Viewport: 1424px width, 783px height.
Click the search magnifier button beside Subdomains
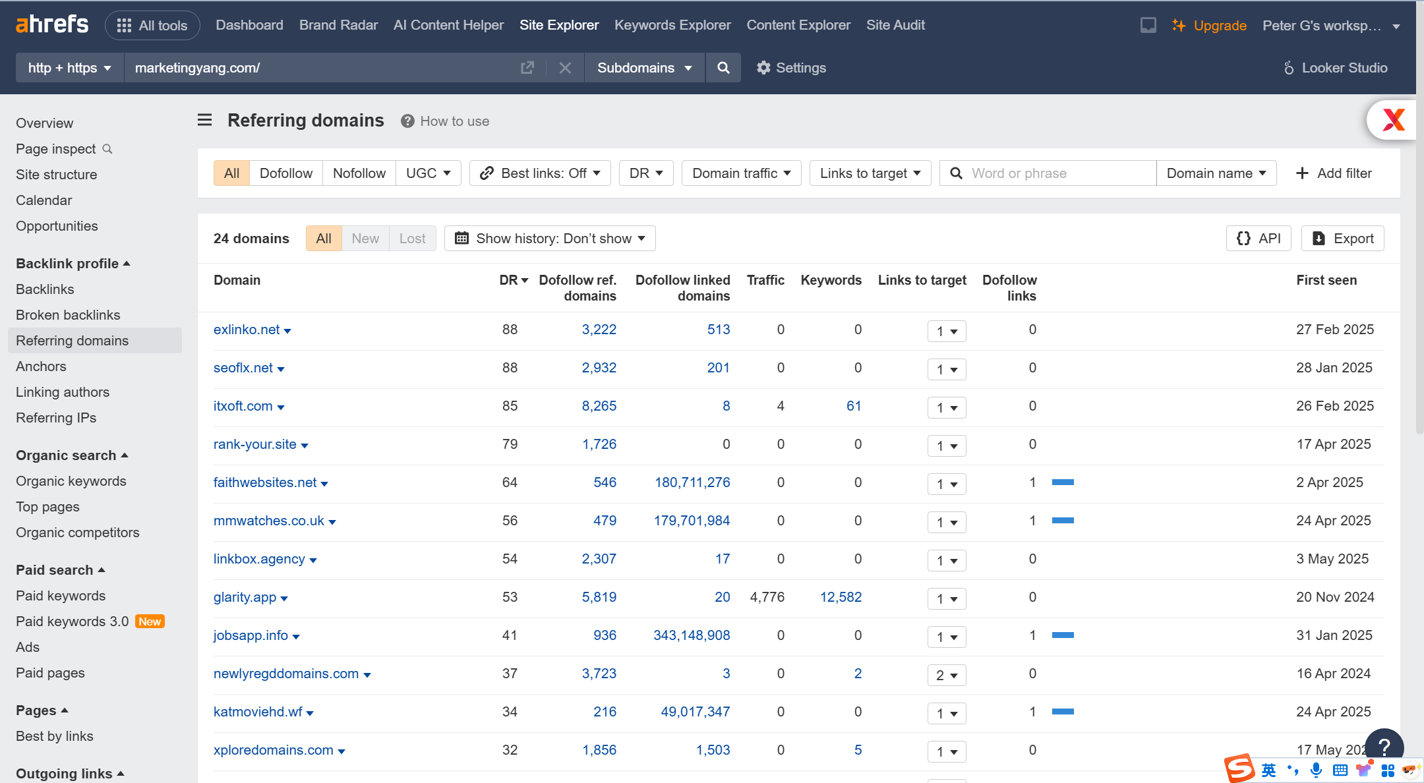pyautogui.click(x=723, y=68)
